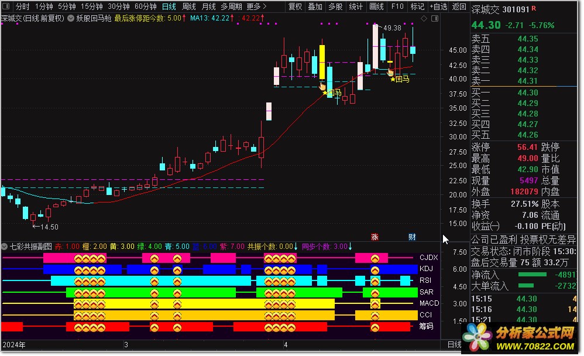Screen dimensions: 584x356
Task: Switch to 1分钟 period
Action: (x=44, y=6)
